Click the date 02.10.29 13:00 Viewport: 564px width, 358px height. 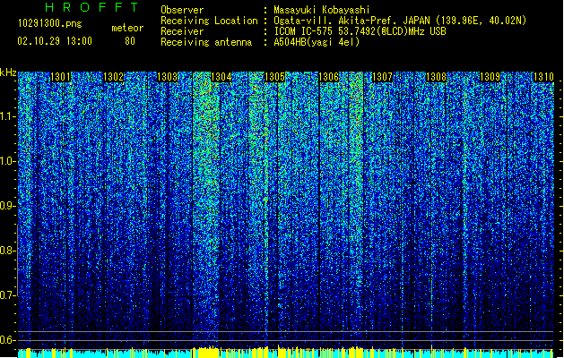click(x=55, y=41)
